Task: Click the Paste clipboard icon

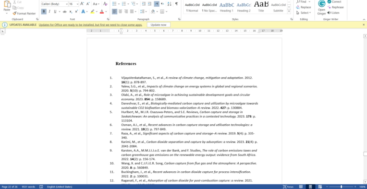Action: (7, 4)
